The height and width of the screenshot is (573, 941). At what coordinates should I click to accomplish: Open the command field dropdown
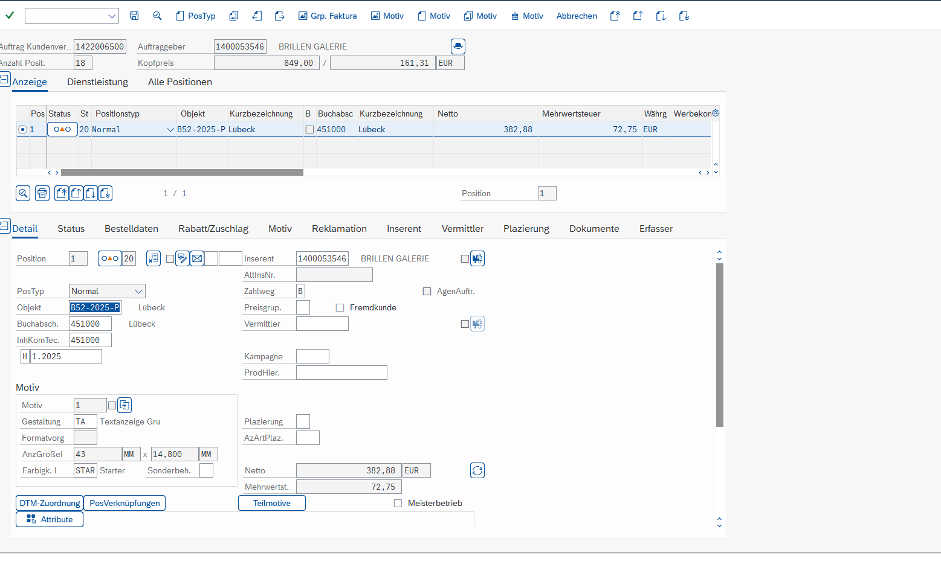coord(112,16)
